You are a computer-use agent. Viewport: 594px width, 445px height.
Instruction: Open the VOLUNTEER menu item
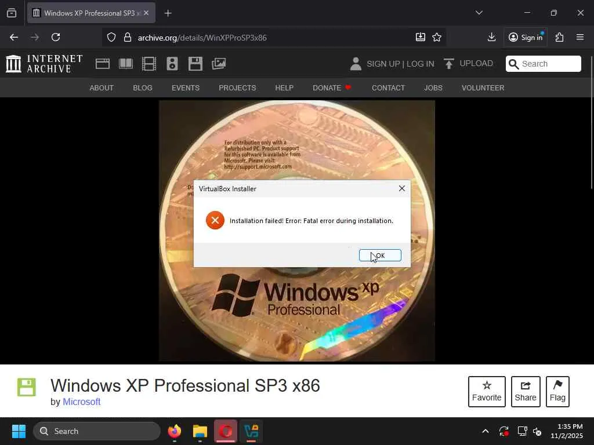pos(483,88)
